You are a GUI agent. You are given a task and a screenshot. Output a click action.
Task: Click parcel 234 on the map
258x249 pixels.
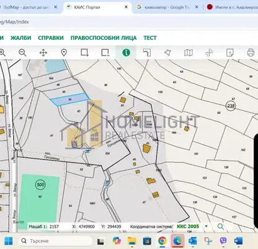(108, 153)
